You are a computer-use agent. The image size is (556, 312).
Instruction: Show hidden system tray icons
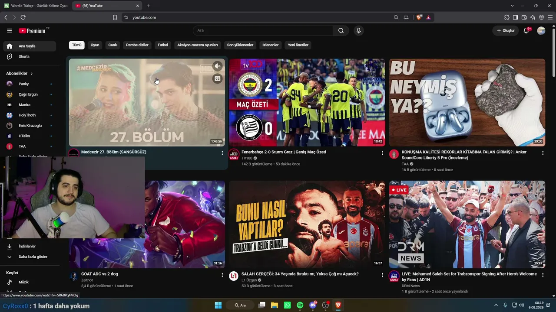pos(496,305)
